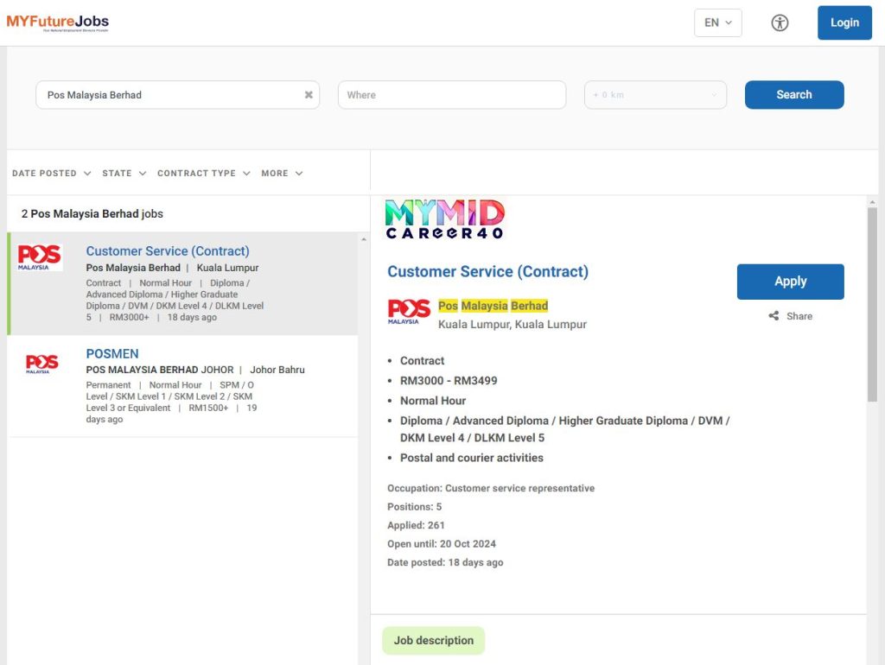
Task: Switch to the Job description tab
Action: tap(433, 641)
